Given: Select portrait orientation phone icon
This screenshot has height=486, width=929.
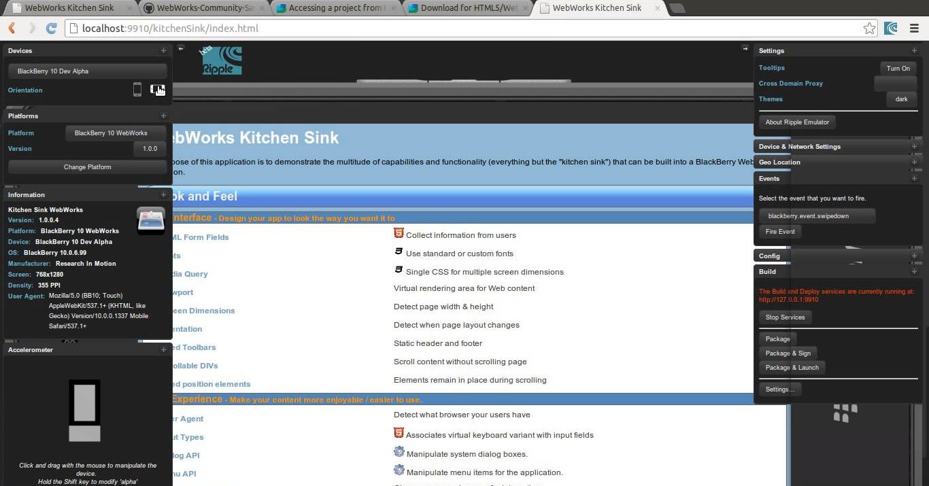Looking at the screenshot, I should pos(137,90).
